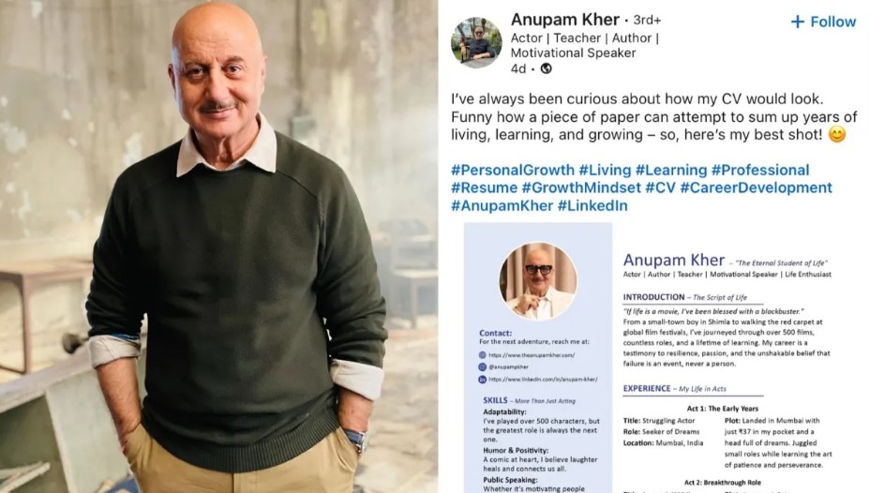Screen dimensions: 869x493
Task: Open the #Living hashtag
Action: coord(605,170)
